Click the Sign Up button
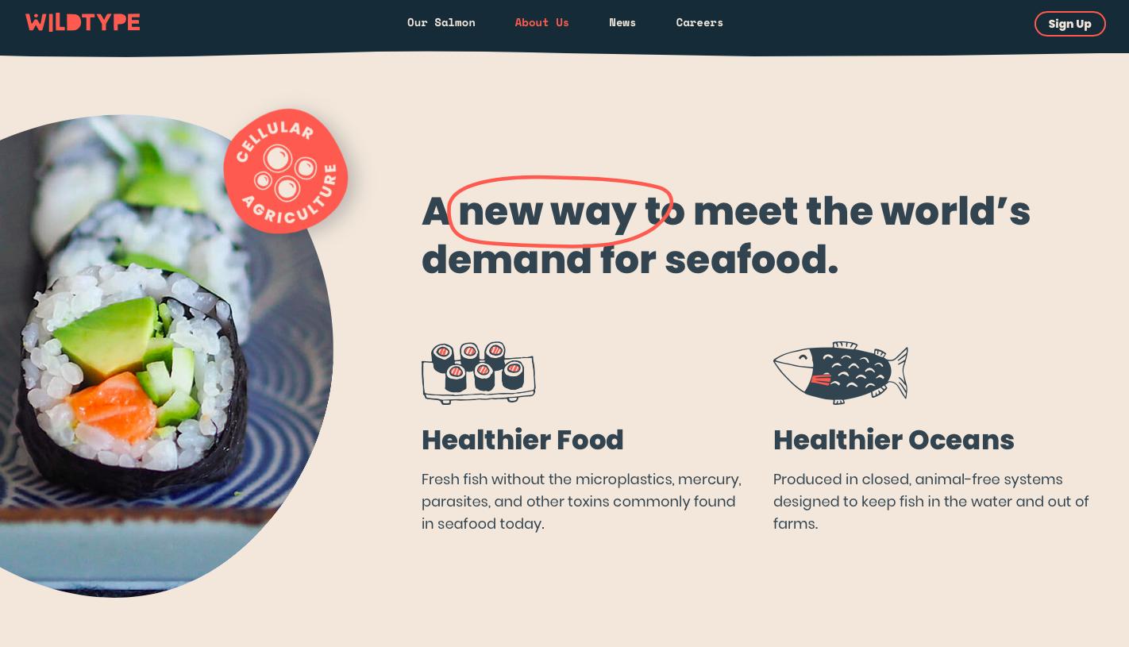The height and width of the screenshot is (647, 1129). (1069, 24)
